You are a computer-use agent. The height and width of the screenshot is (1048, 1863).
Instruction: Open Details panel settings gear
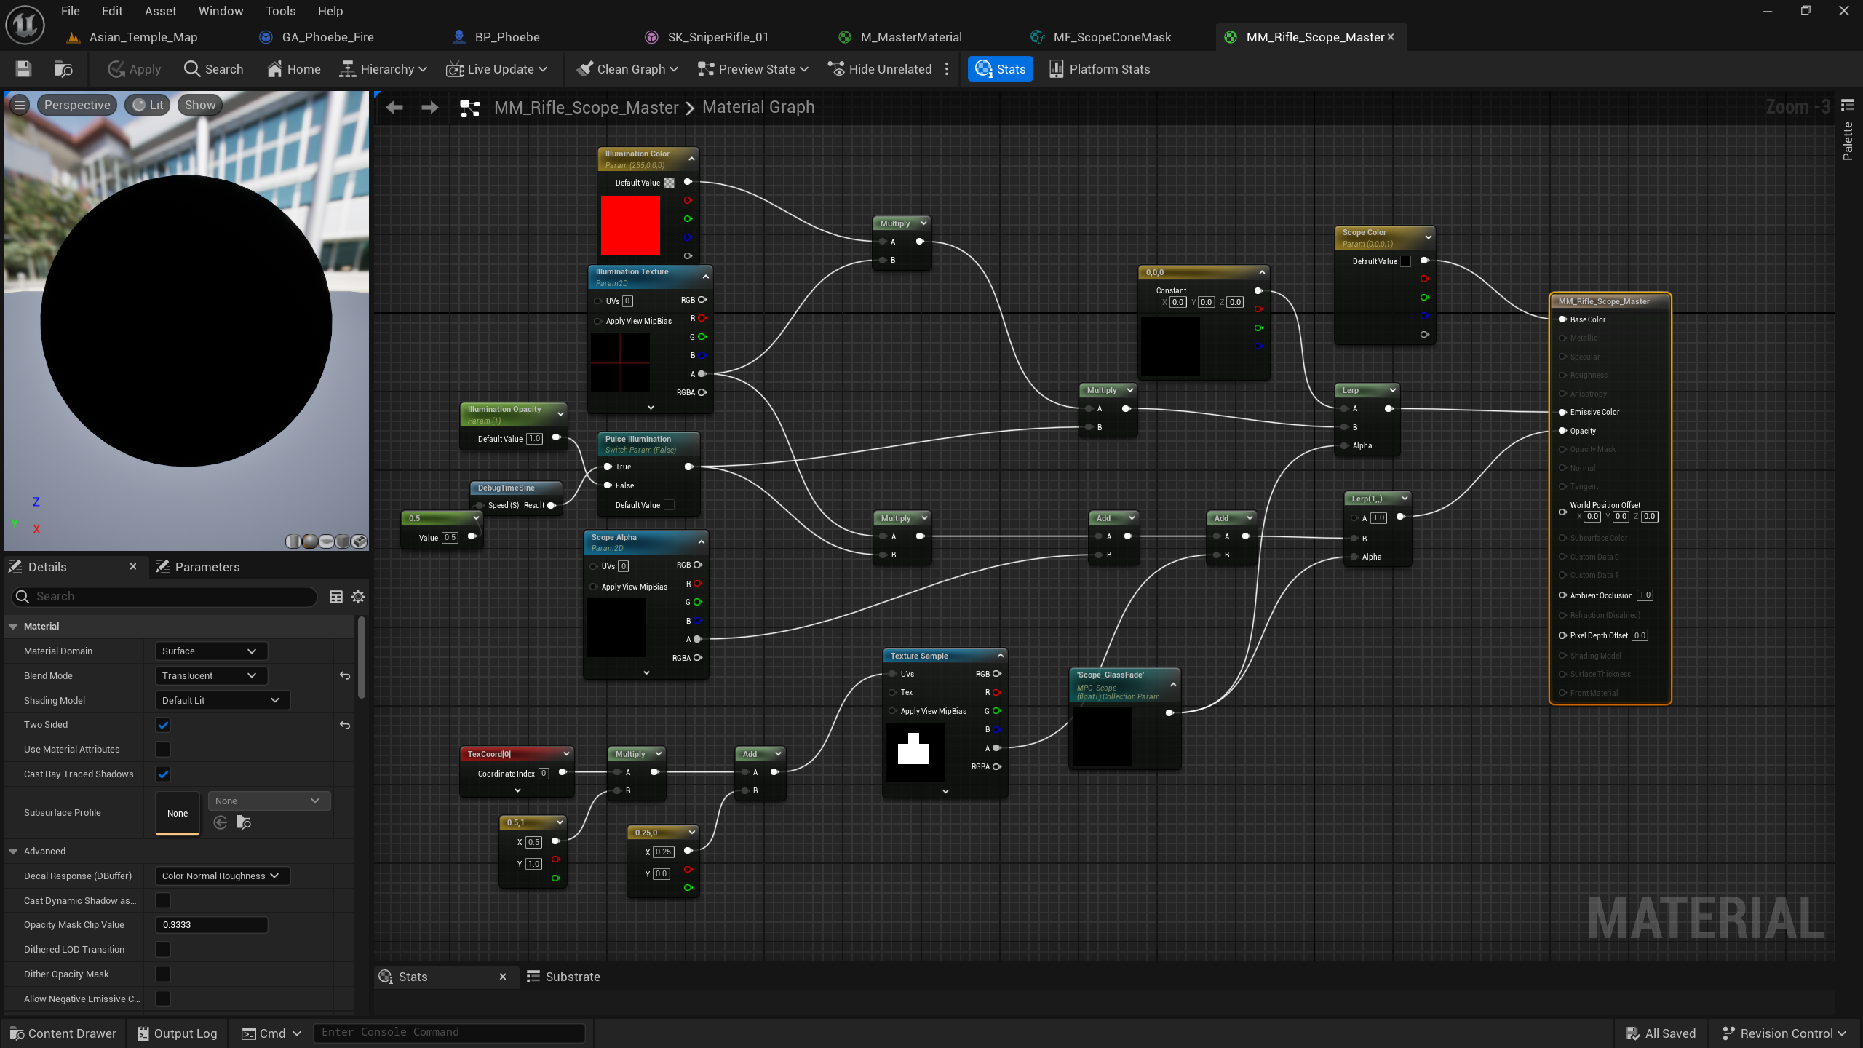[358, 597]
